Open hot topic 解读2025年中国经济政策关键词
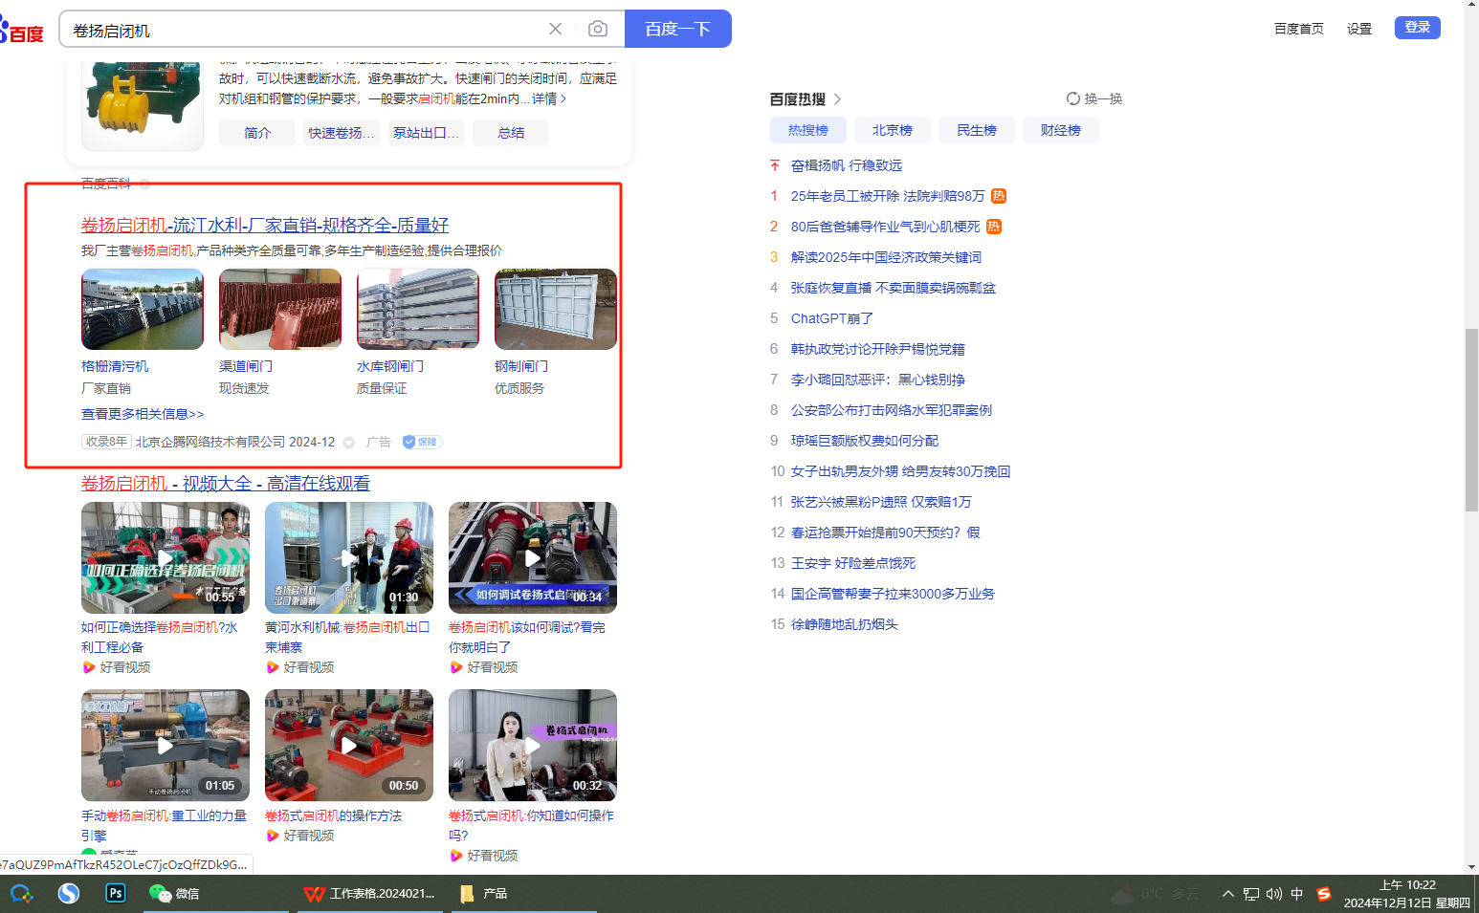Image resolution: width=1479 pixels, height=913 pixels. [886, 257]
